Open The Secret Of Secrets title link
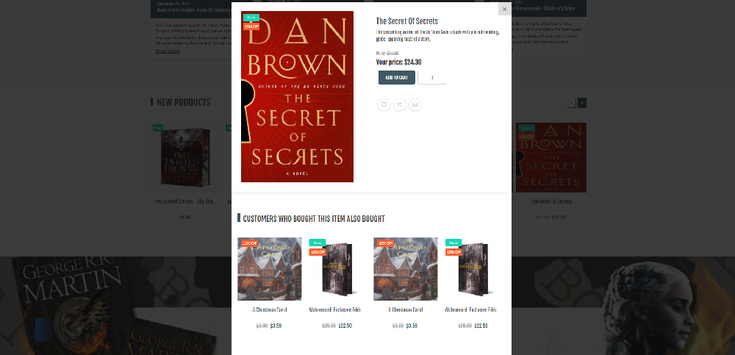Image resolution: width=735 pixels, height=355 pixels. point(407,21)
